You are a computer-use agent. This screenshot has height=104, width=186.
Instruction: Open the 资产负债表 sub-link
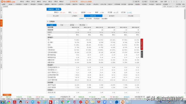89,19
